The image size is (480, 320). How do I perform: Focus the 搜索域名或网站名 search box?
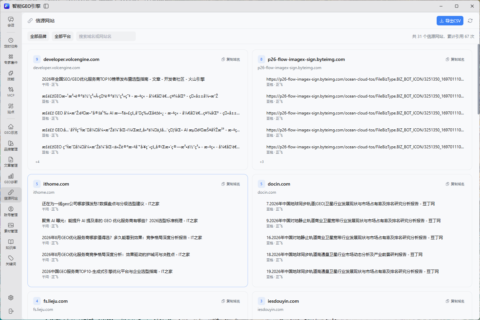pyautogui.click(x=106, y=36)
